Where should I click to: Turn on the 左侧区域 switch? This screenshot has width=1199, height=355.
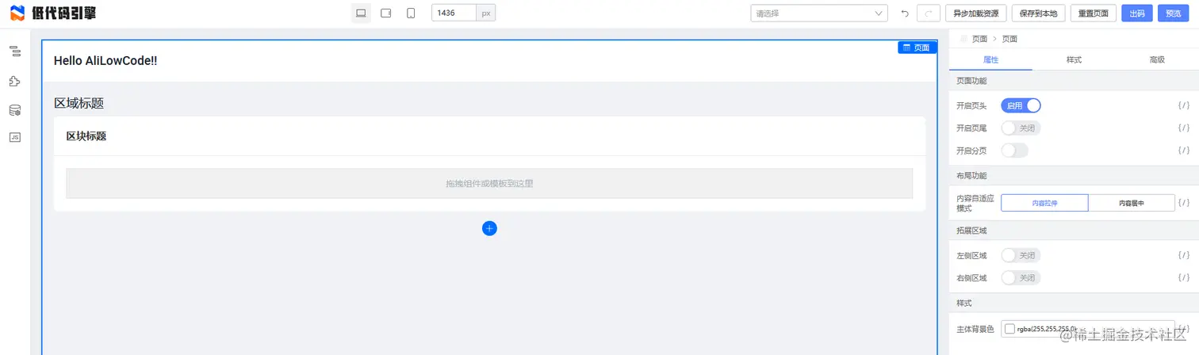click(1021, 255)
